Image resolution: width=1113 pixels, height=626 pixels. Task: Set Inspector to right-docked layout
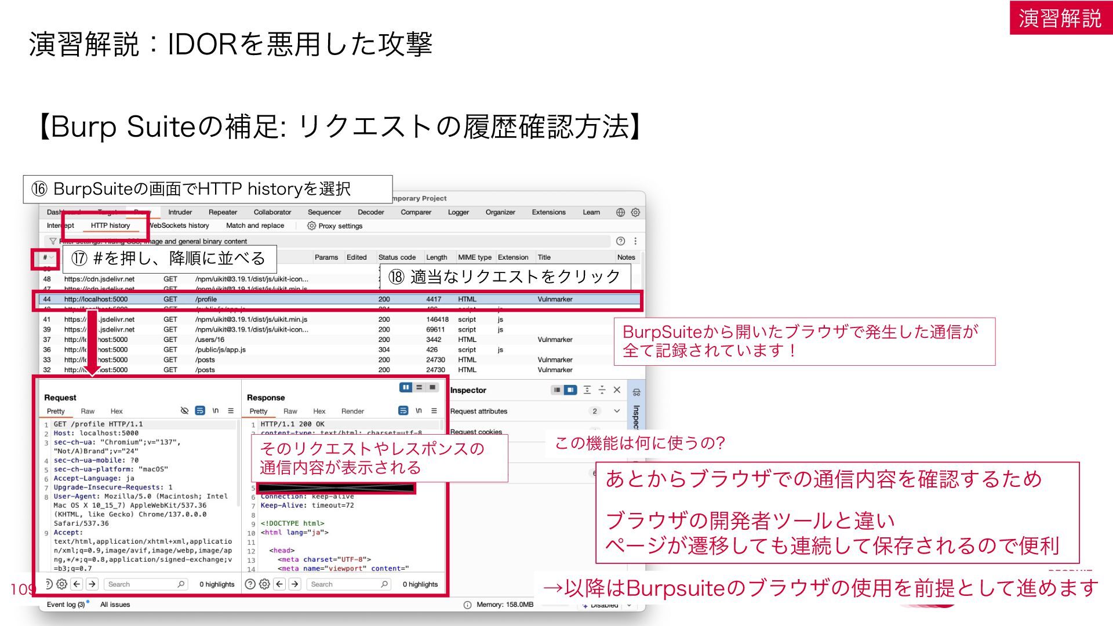[571, 390]
